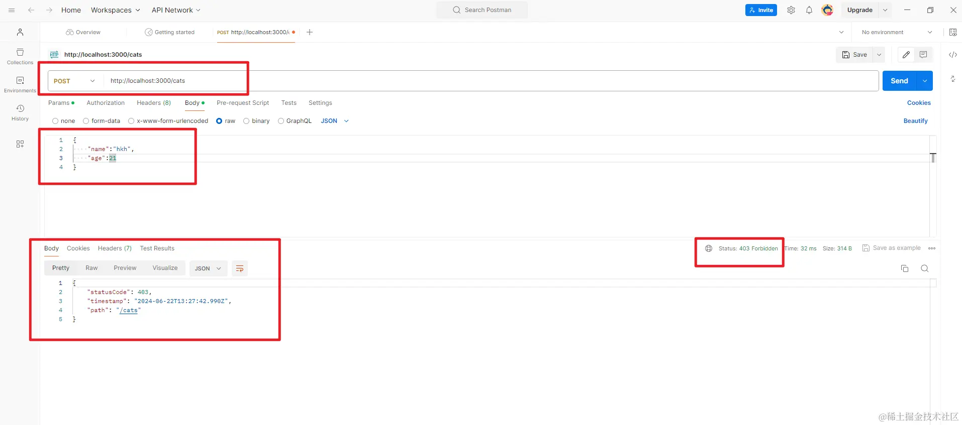
Task: Open the Headers (8) request tab
Action: (154, 103)
